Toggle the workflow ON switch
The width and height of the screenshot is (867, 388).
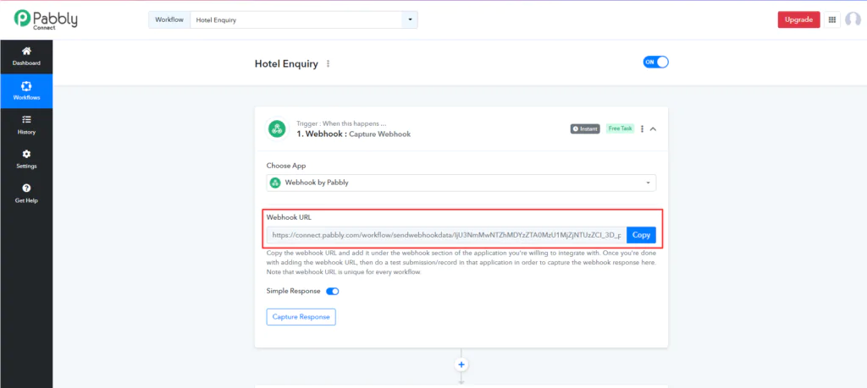[x=656, y=62]
